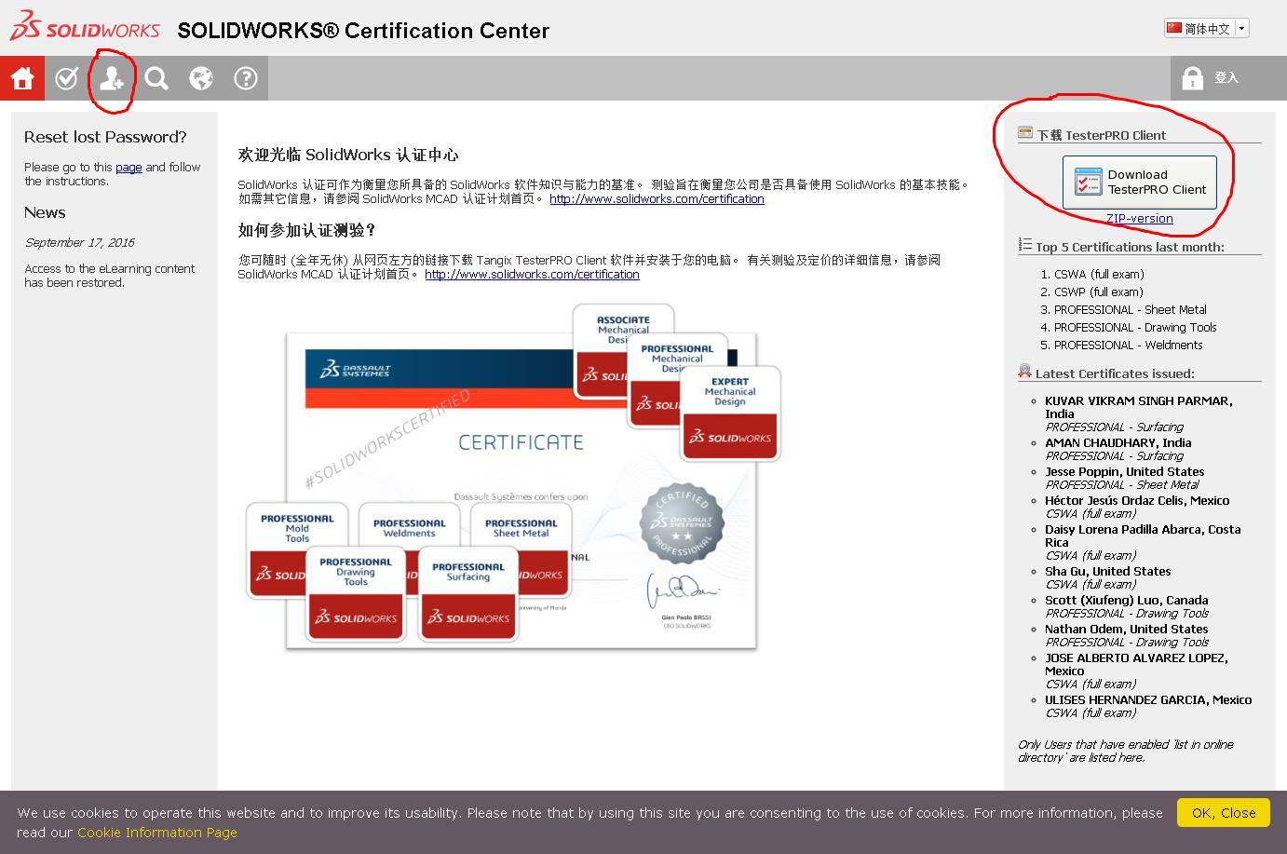1287x854 pixels.
Task: Open help via the question mark icon
Action: click(x=245, y=78)
